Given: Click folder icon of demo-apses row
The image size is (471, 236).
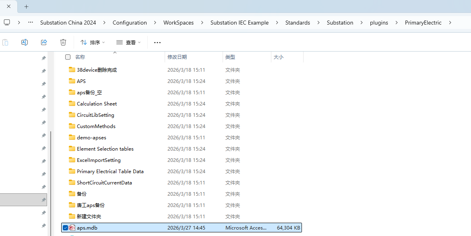Looking at the screenshot, I should point(72,137).
